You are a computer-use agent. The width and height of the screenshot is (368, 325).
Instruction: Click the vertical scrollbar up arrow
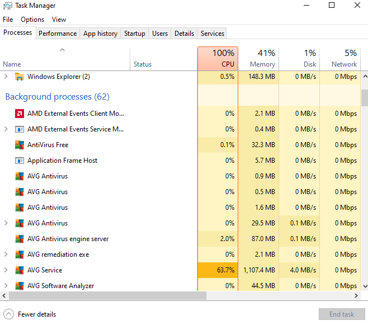tap(365, 76)
